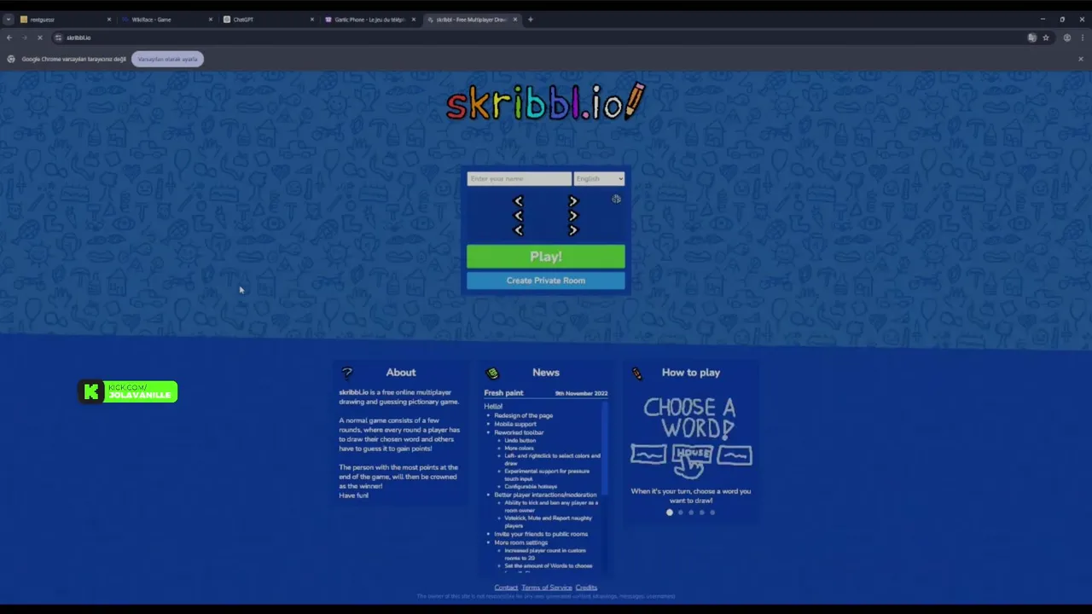Stop loading the page
Image resolution: width=1092 pixels, height=614 pixels.
(39, 38)
